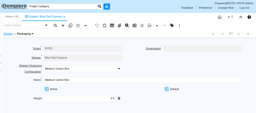Copy the current record

(70, 25)
